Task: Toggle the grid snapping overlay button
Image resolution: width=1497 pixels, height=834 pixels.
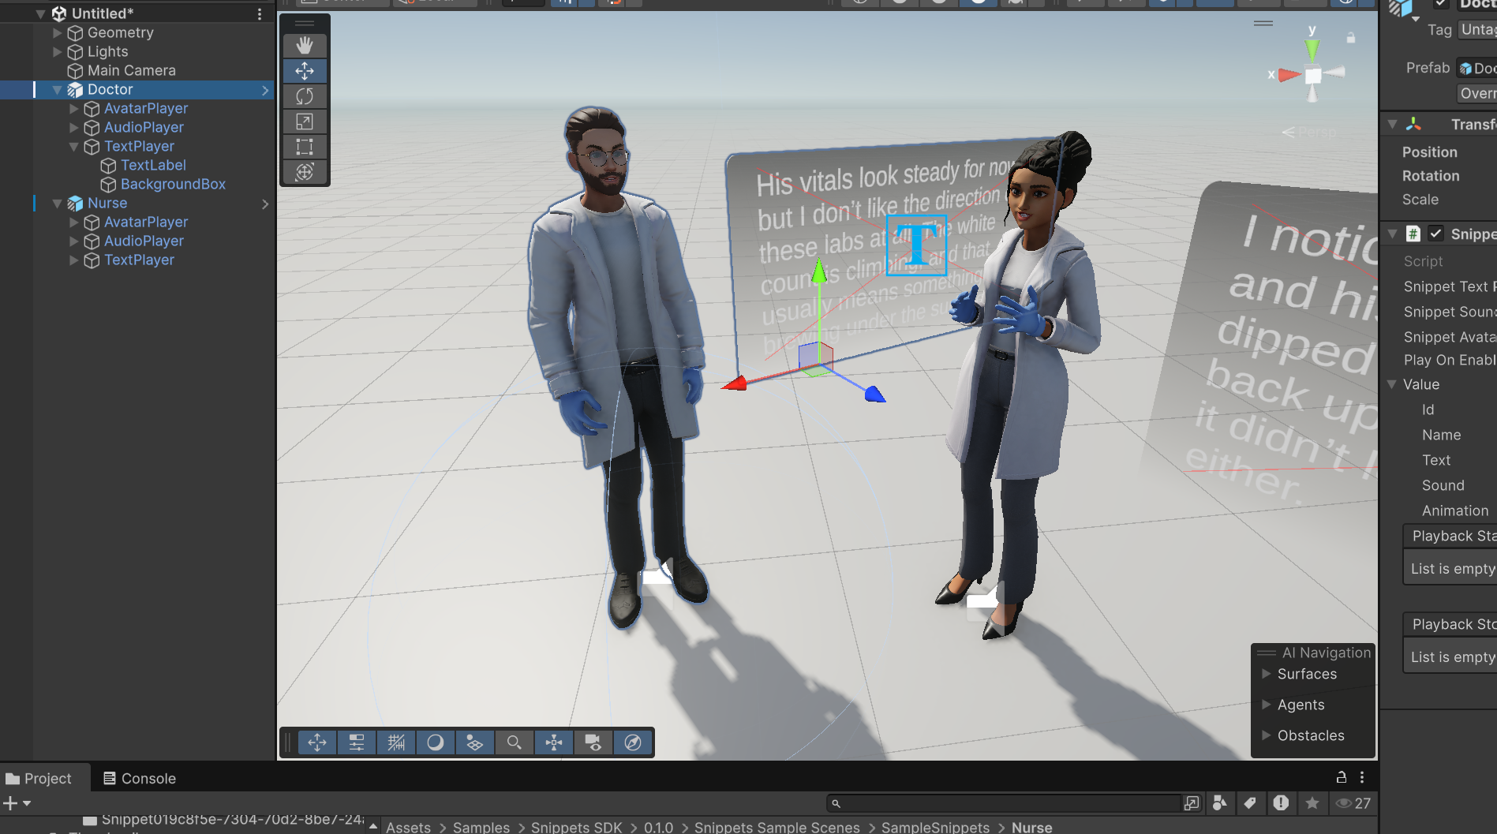Action: (x=396, y=742)
